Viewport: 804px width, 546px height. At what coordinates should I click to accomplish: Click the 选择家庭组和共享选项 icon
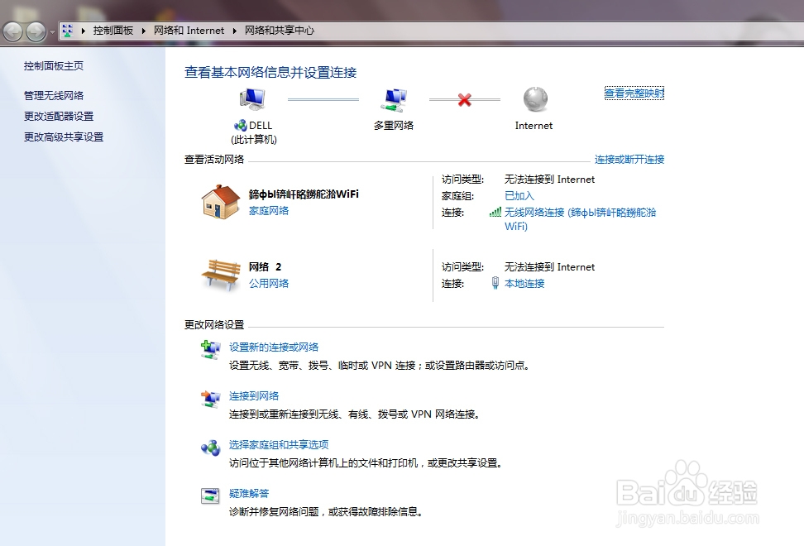[x=210, y=448]
